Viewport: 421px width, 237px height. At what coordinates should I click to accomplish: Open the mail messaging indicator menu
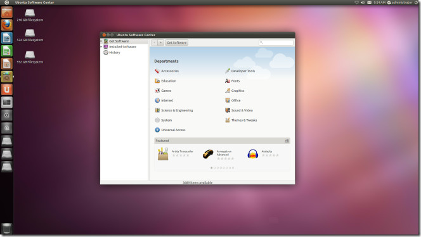click(x=369, y=3)
